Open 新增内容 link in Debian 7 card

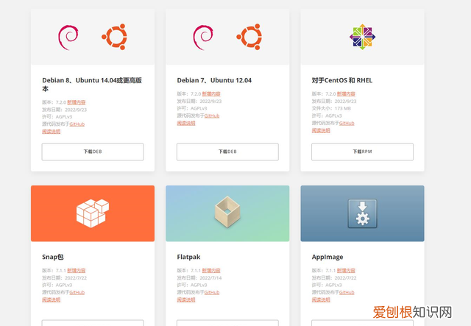tap(211, 94)
